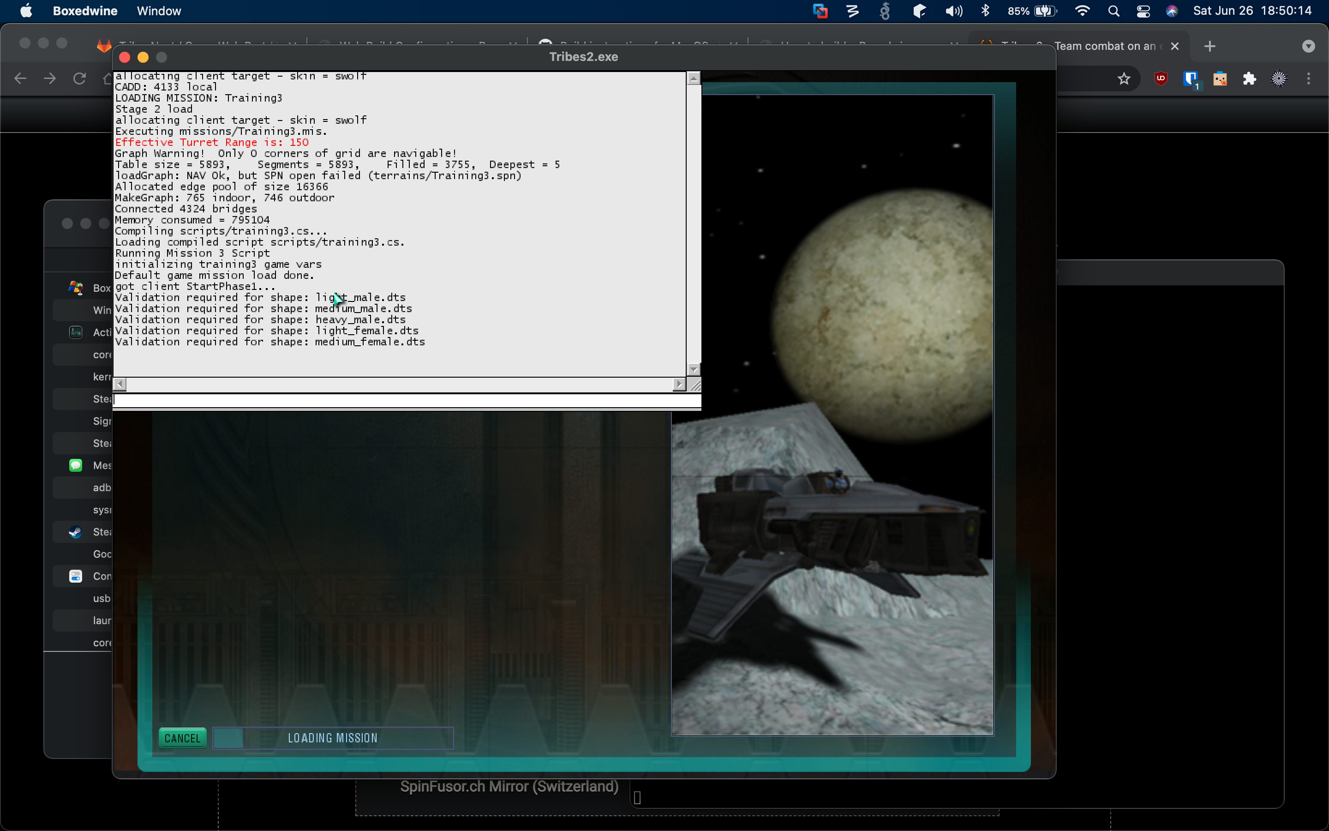Click the console resize grip corner
This screenshot has height=831, width=1329.
(x=694, y=385)
